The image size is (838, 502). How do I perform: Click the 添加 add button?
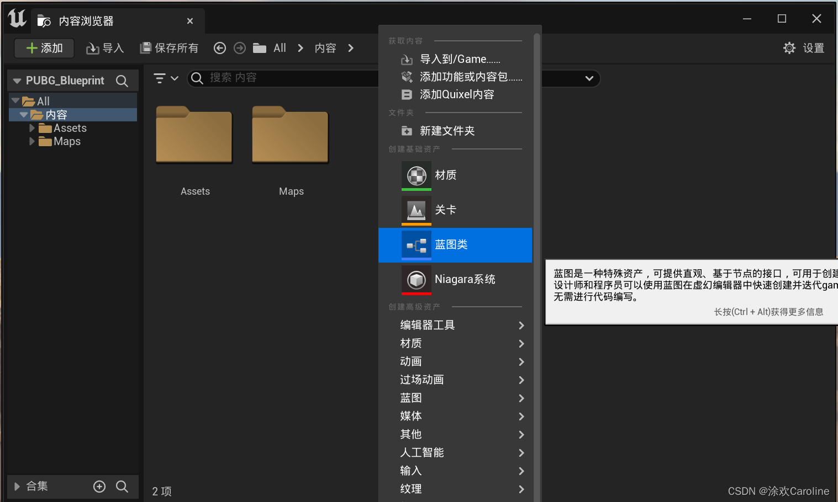pyautogui.click(x=44, y=48)
